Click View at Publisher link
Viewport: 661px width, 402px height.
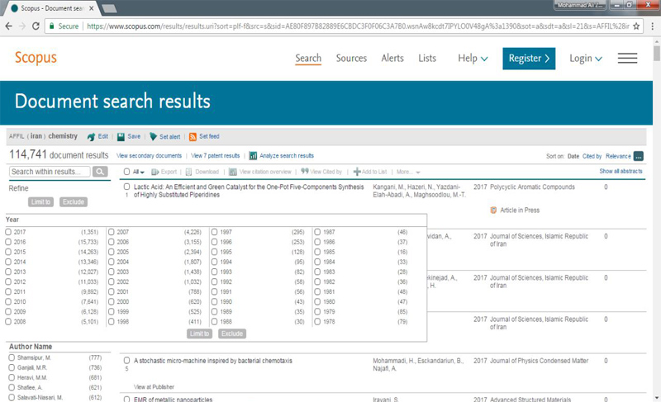(154, 387)
